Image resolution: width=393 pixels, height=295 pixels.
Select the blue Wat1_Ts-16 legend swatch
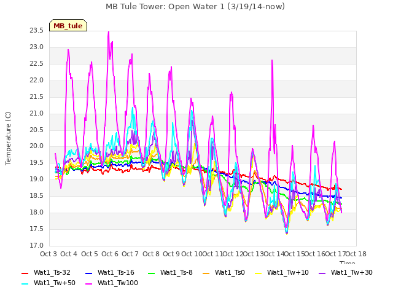[x=88, y=273]
